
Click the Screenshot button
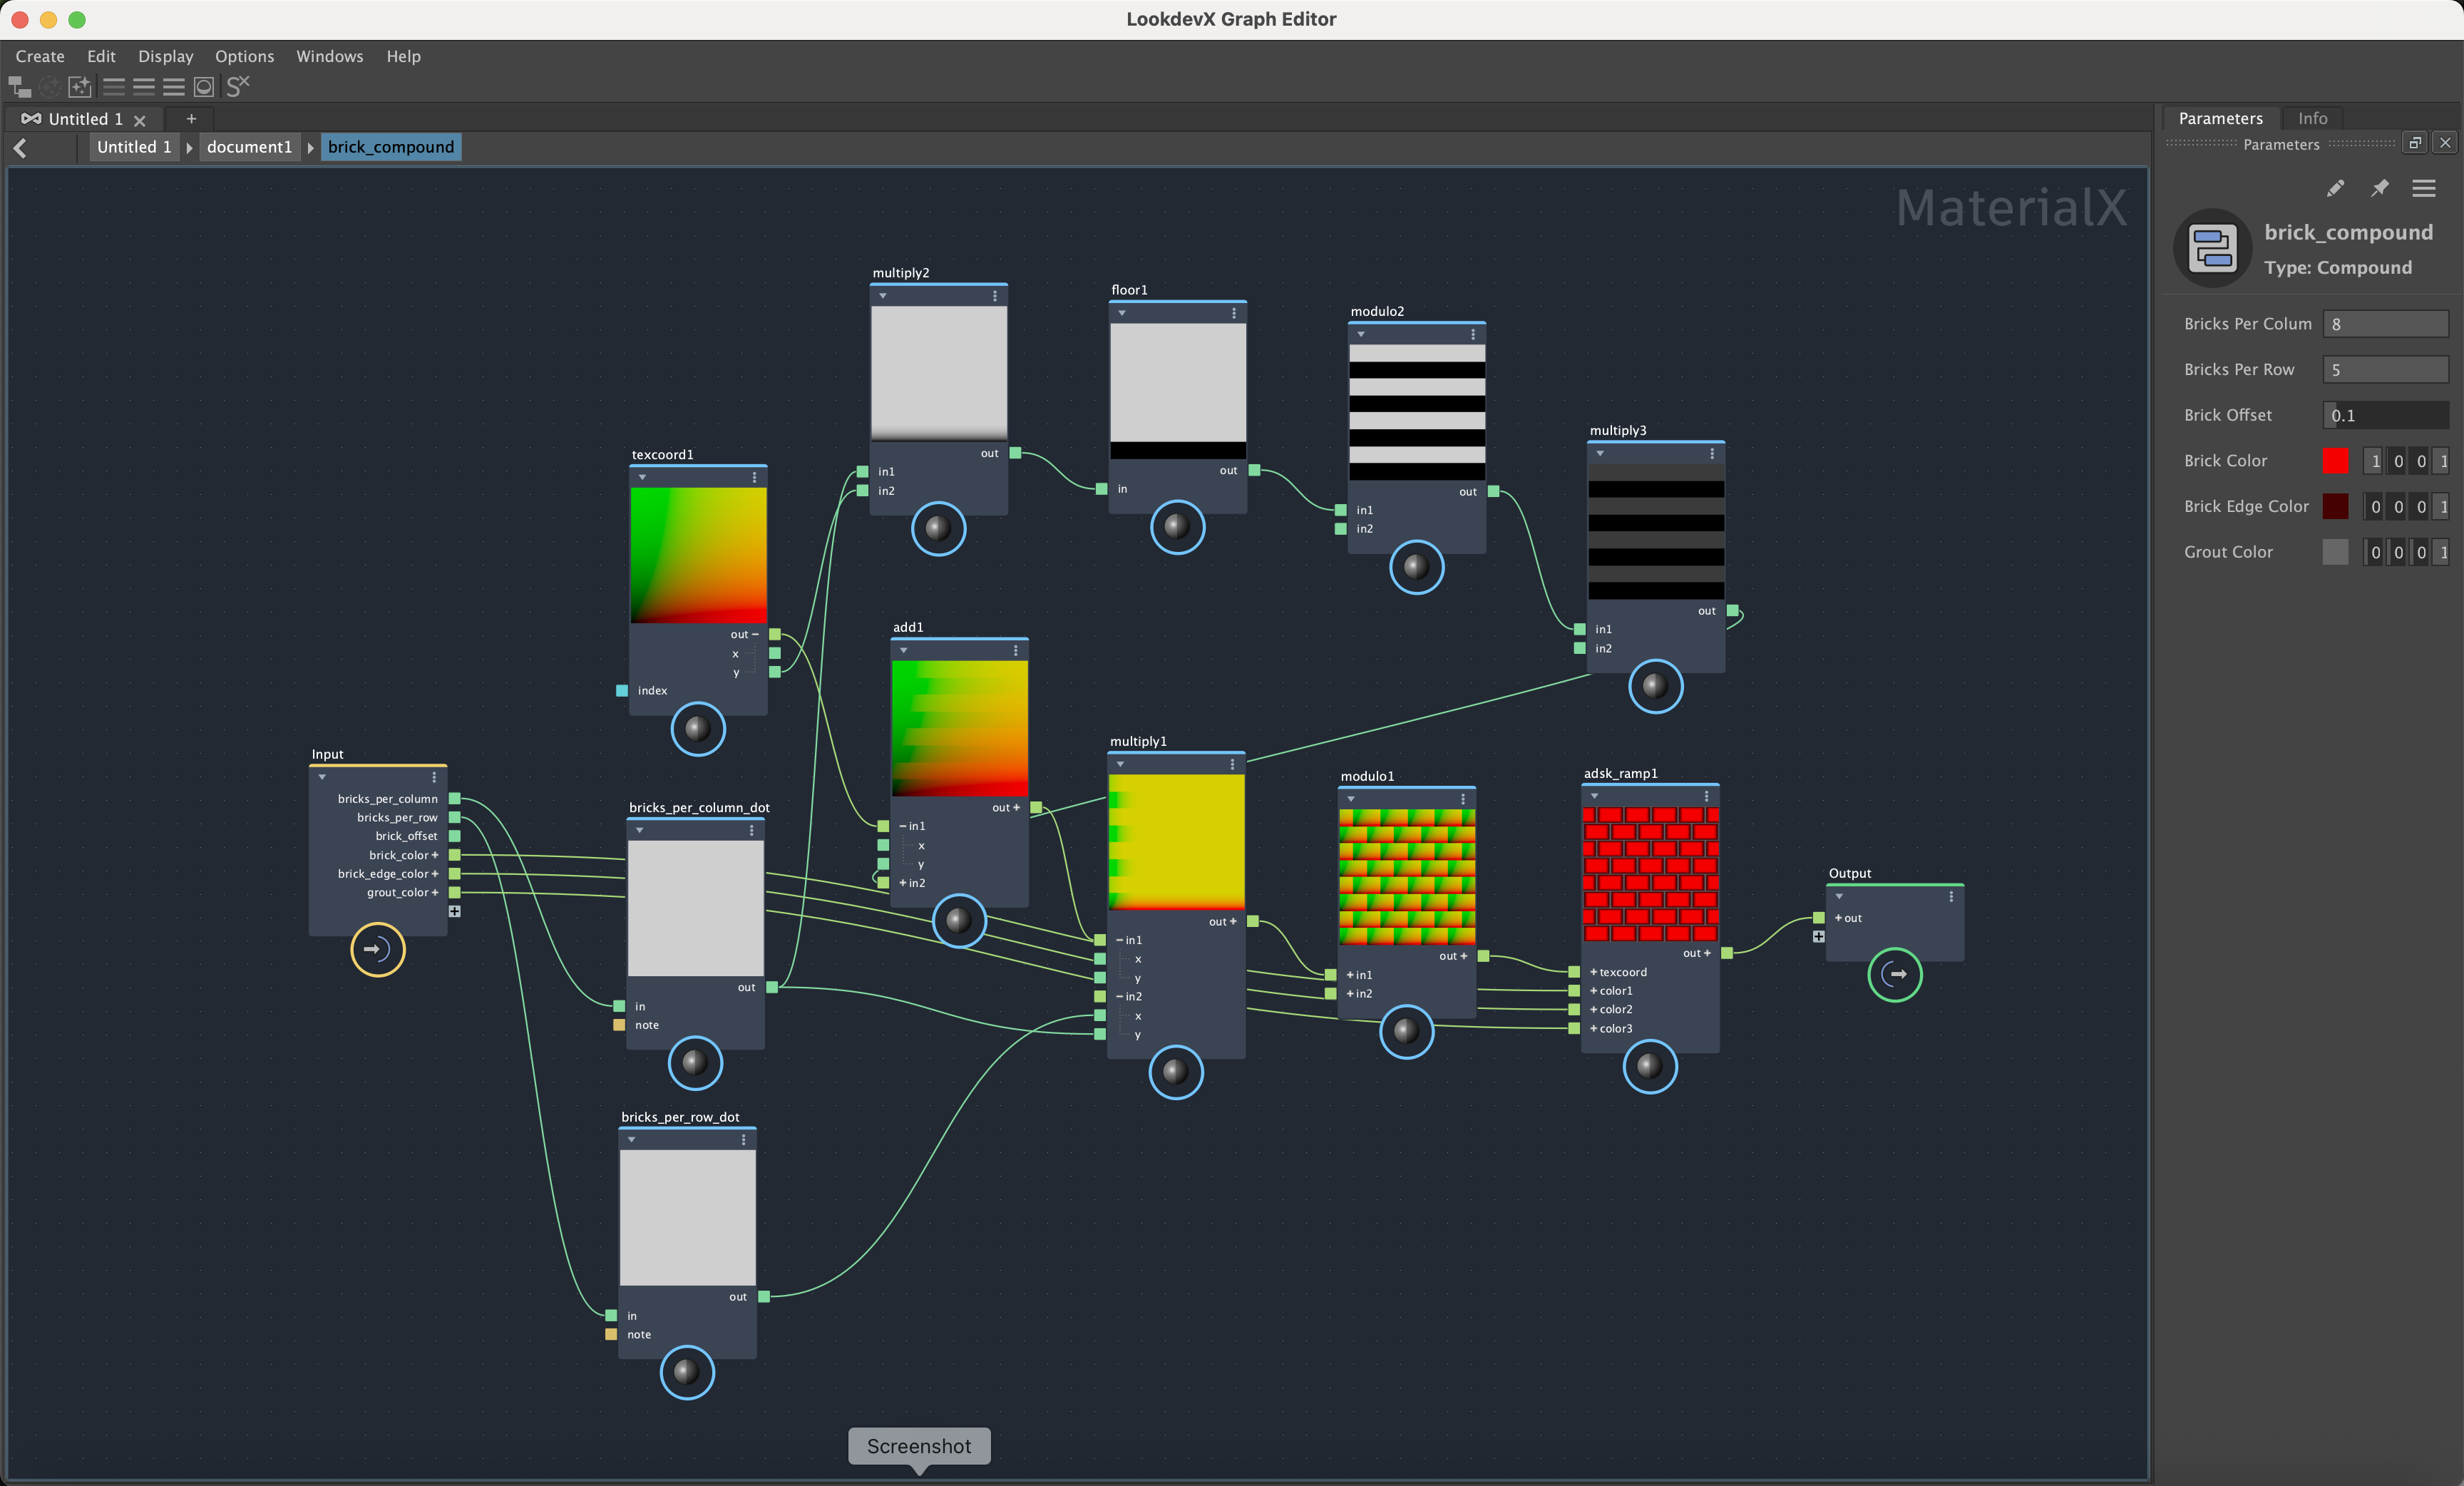(x=919, y=1446)
